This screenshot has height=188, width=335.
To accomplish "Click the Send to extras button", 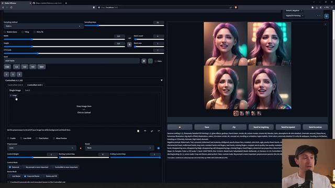I will (315, 127).
